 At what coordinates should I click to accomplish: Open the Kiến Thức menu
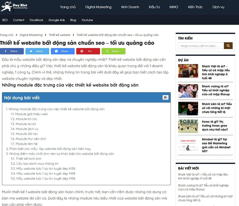[x=195, y=7]
